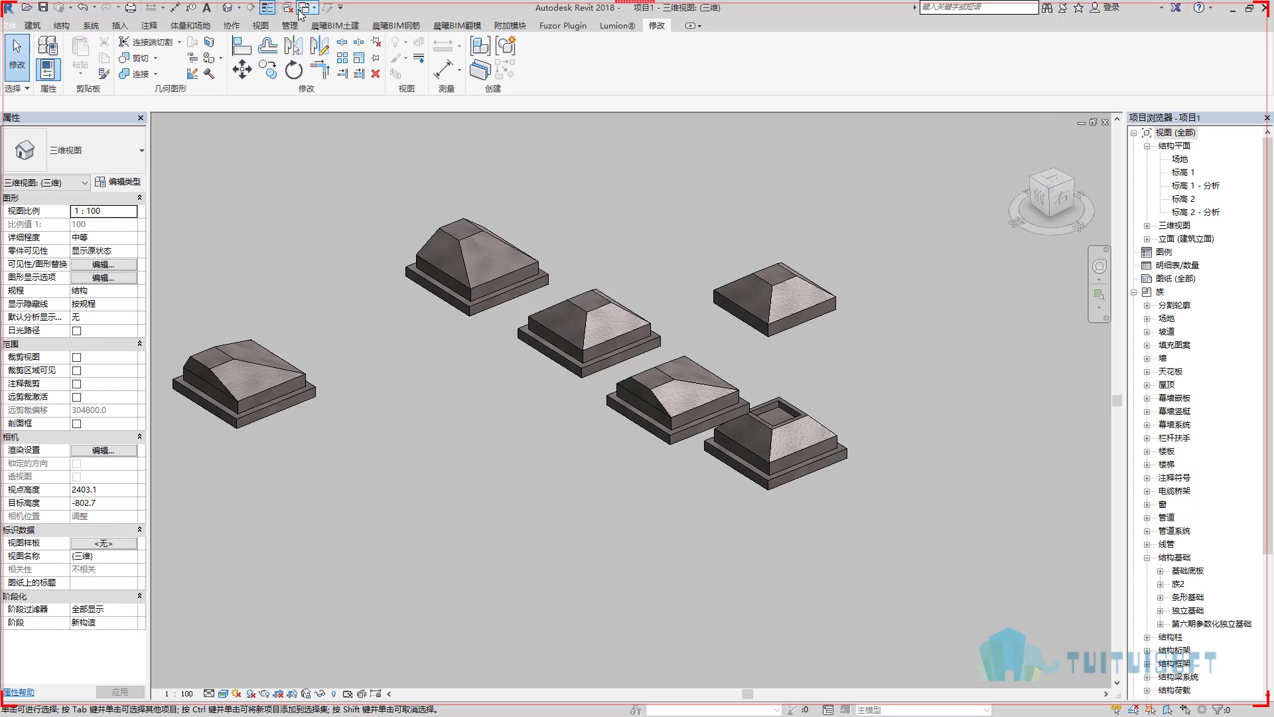Screen dimensions: 1274x717
Task: Toggle Sun Path icon in view control bar
Action: 237,694
